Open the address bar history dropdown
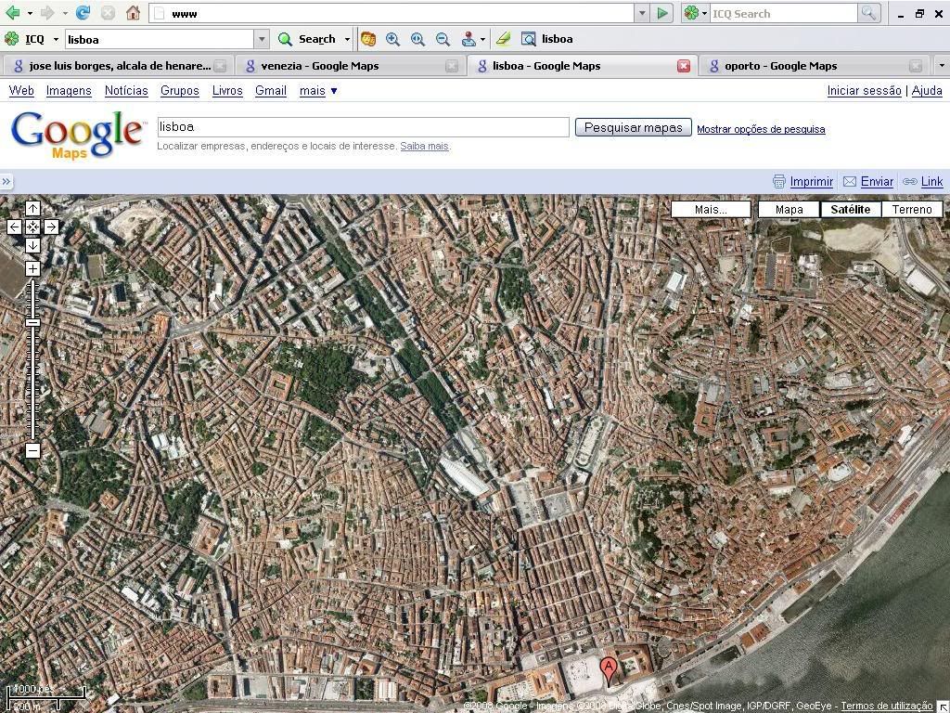This screenshot has width=950, height=713. [641, 13]
